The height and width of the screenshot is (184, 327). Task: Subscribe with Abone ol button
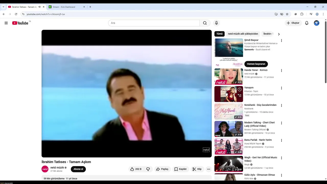point(78,169)
